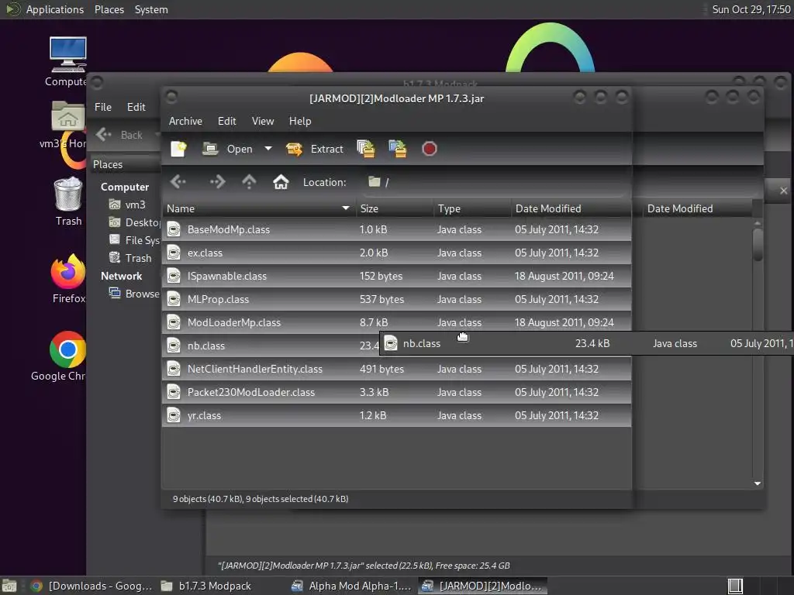The height and width of the screenshot is (595, 794).
Task: Open an archive using the Open button
Action: pos(227,149)
